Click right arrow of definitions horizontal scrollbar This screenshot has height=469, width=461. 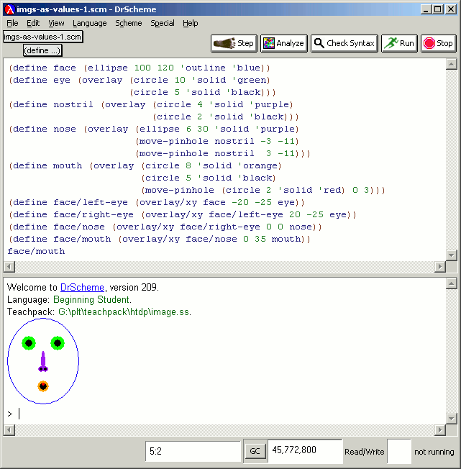[439, 266]
